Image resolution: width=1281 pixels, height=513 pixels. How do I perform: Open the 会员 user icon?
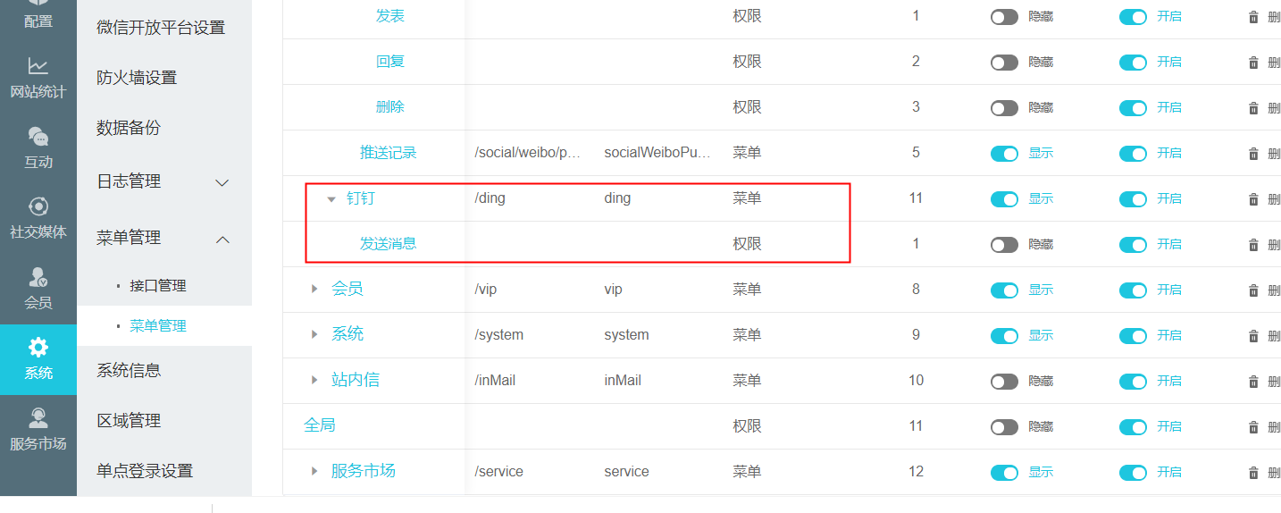click(38, 277)
